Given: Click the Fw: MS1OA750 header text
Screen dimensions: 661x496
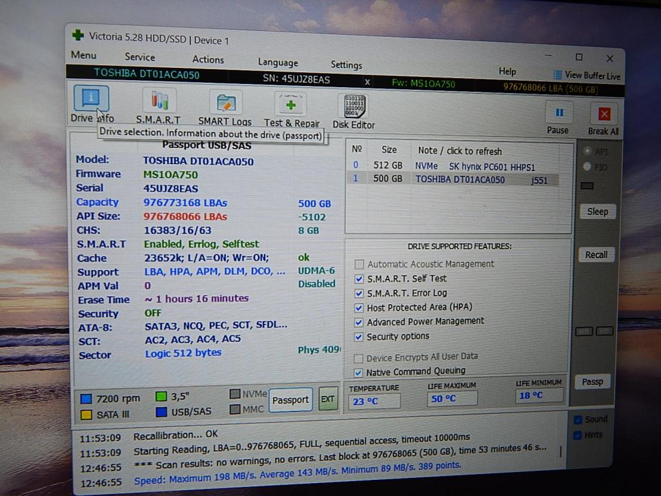Looking at the screenshot, I should (423, 83).
